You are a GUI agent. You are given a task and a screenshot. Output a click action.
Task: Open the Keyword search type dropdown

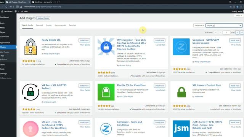[x=199, y=25]
